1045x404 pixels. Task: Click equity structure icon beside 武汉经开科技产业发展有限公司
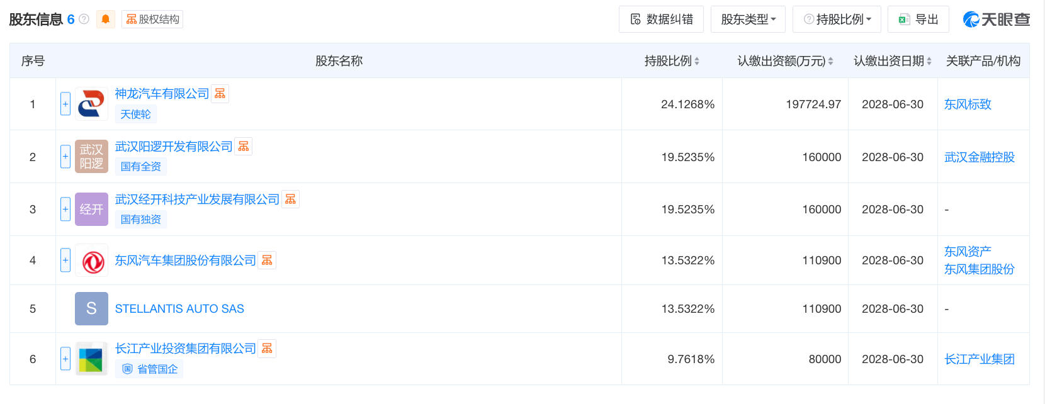290,199
